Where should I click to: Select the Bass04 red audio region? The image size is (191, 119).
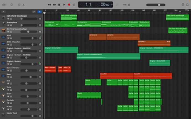pyautogui.click(x=117, y=75)
